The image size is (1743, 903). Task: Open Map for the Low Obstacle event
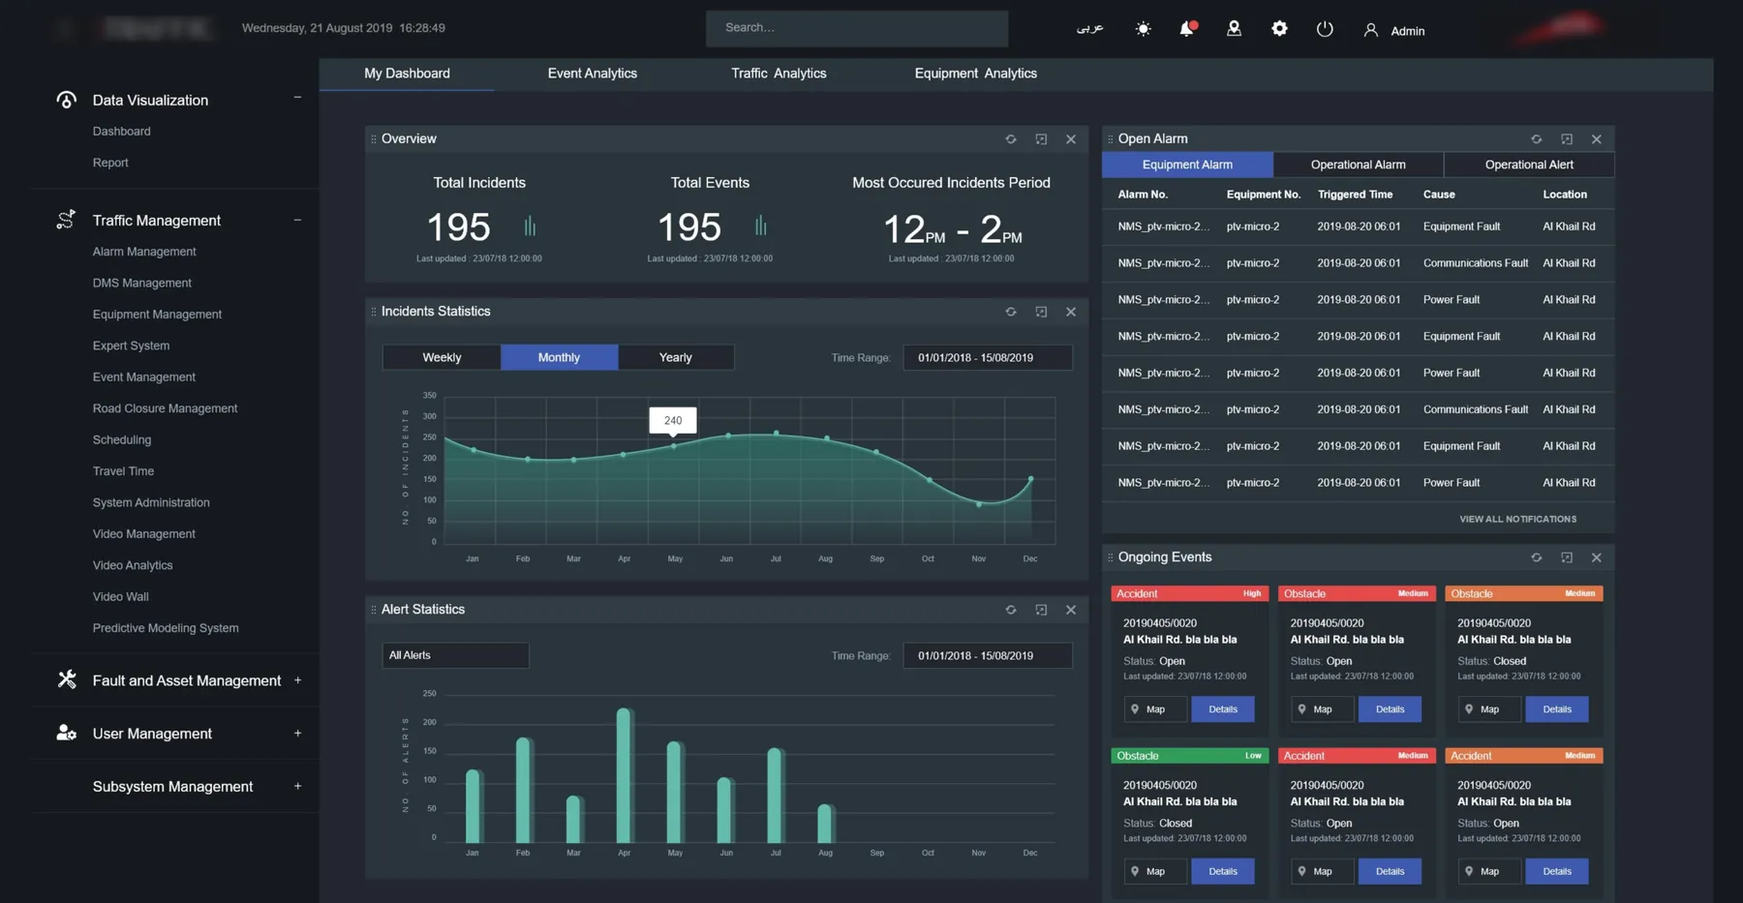[1155, 871]
